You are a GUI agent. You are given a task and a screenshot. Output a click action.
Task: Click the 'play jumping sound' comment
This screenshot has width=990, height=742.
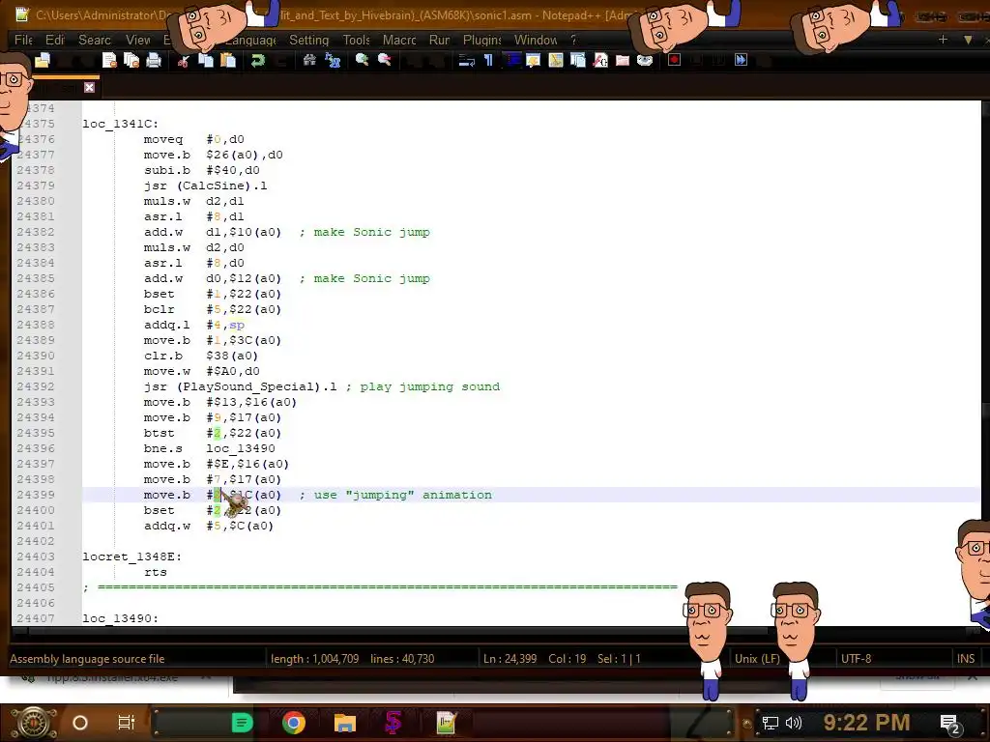[429, 386]
